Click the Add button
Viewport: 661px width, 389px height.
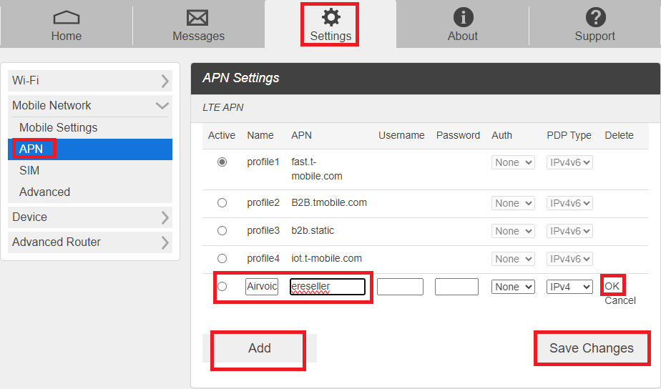coord(259,348)
